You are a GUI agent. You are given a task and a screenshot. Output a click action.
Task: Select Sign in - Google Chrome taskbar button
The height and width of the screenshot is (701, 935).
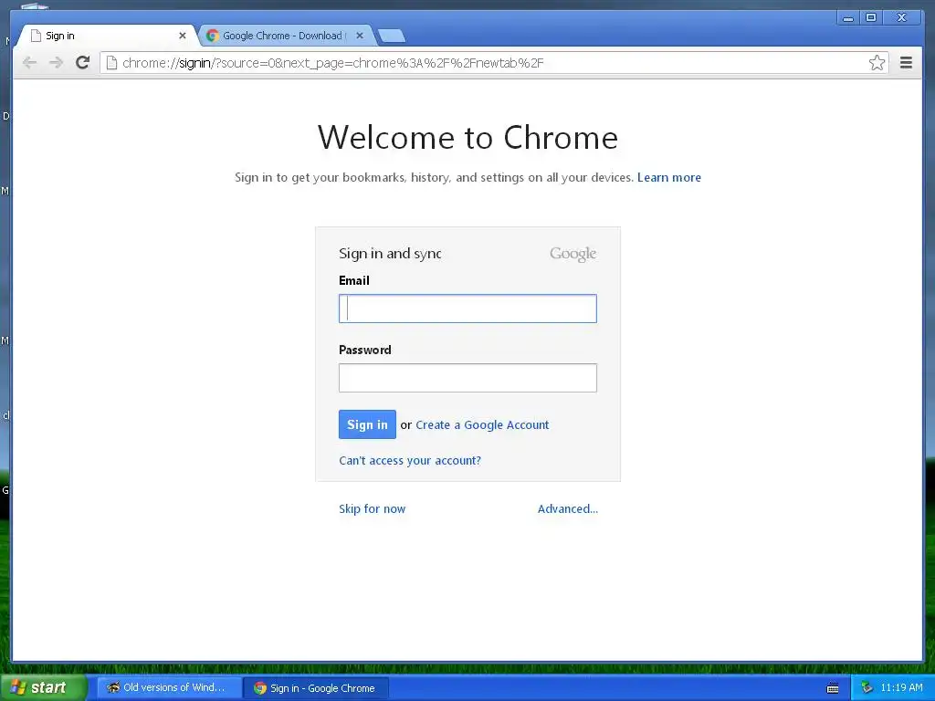pyautogui.click(x=316, y=688)
